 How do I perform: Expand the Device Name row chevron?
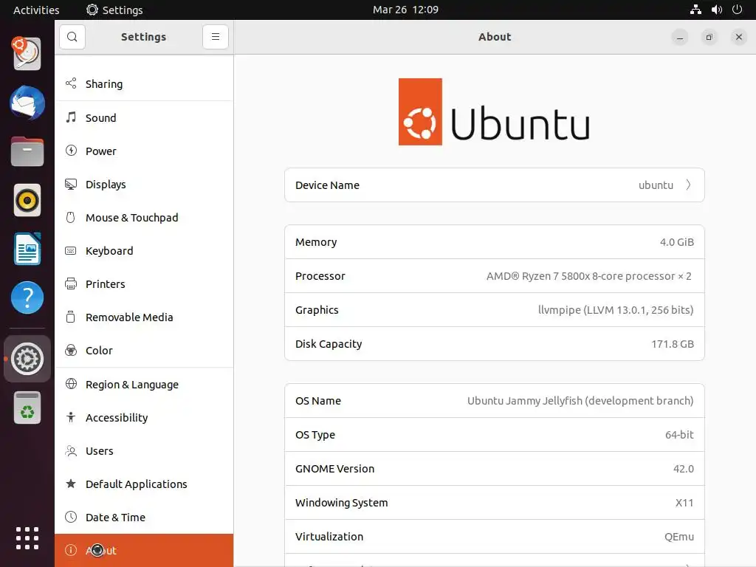point(688,185)
